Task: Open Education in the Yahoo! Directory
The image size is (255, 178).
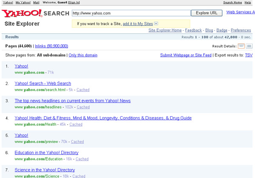Action: [x=46, y=152]
